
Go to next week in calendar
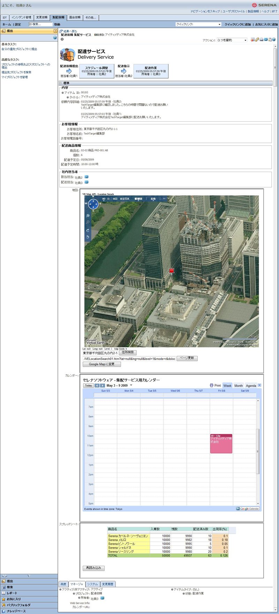pyautogui.click(x=103, y=385)
